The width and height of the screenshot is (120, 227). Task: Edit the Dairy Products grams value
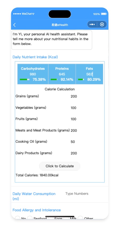pyautogui.click(x=74, y=153)
